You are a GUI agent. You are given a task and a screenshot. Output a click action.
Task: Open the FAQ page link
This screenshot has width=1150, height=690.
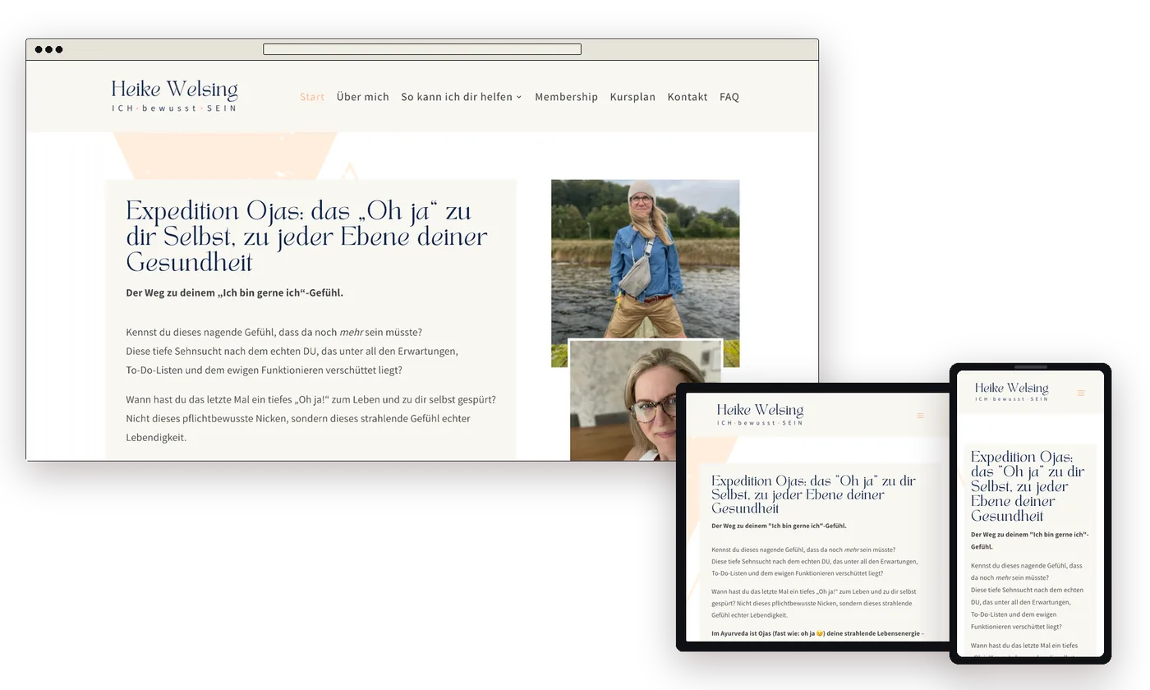click(729, 97)
